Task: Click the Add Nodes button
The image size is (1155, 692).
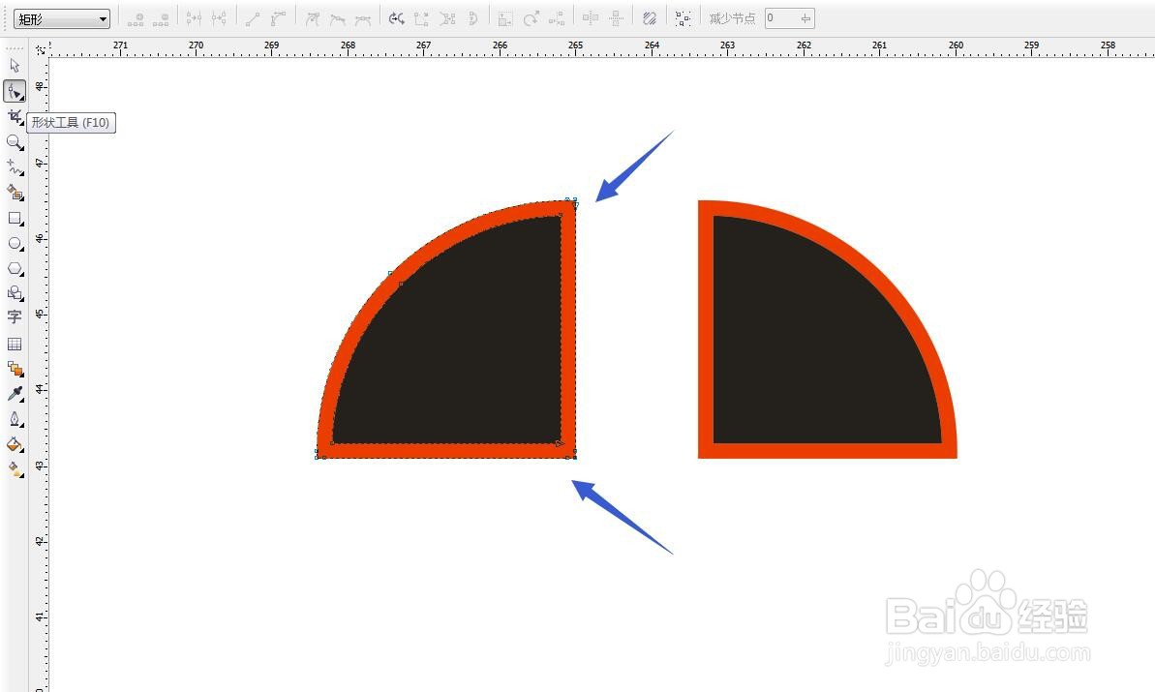Action: (x=136, y=18)
